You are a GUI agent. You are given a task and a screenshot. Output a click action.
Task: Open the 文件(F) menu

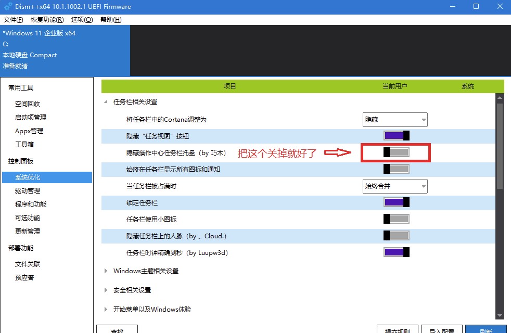pos(14,20)
